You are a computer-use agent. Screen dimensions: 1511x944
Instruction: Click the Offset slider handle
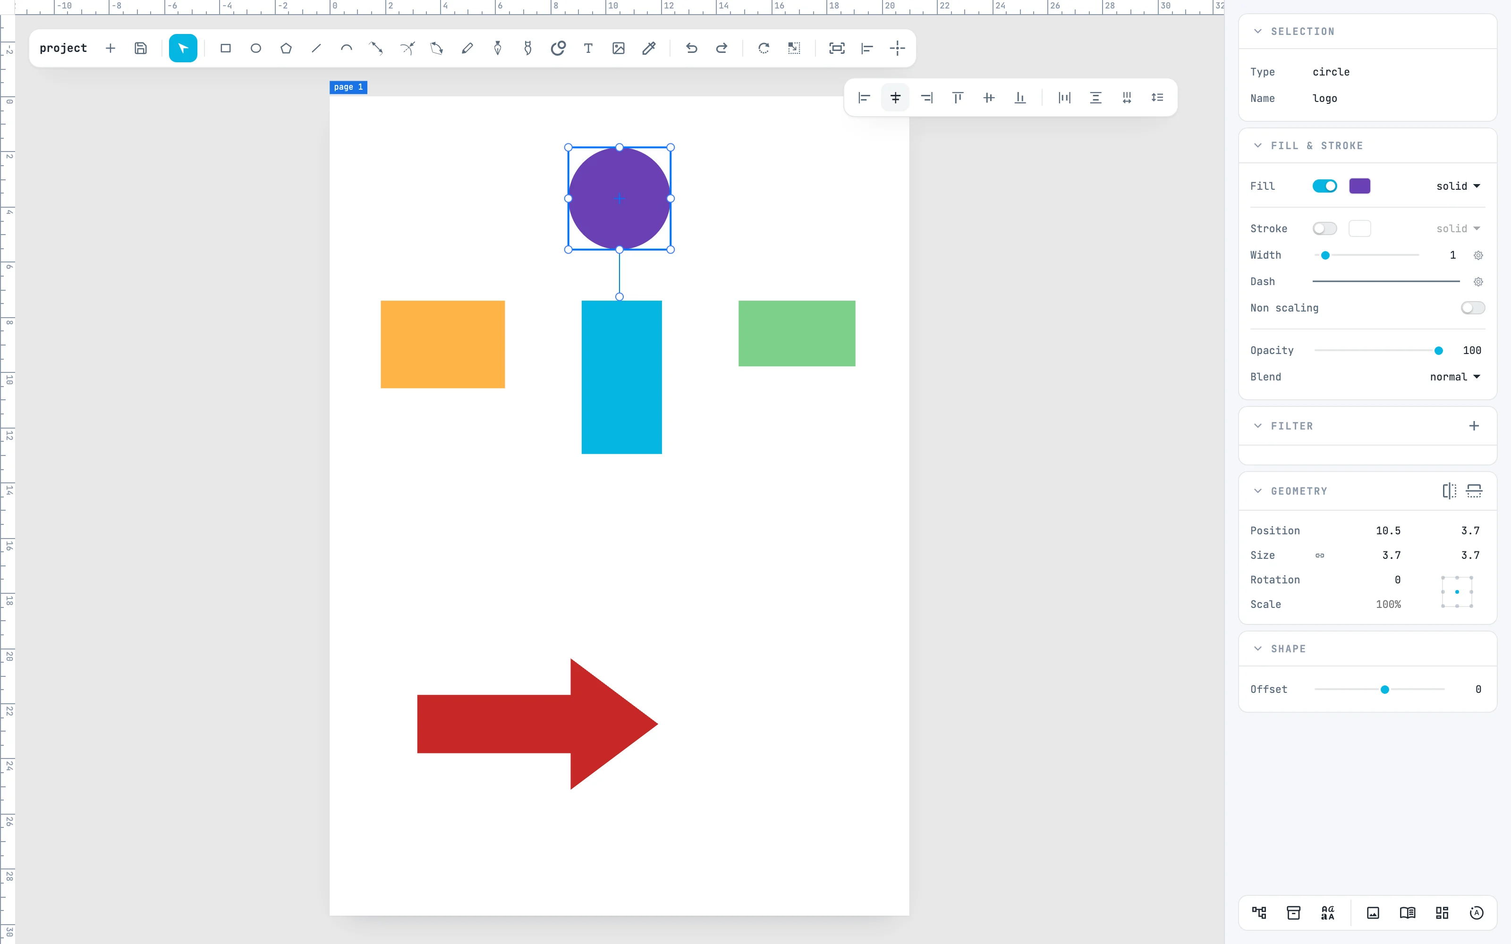point(1384,689)
